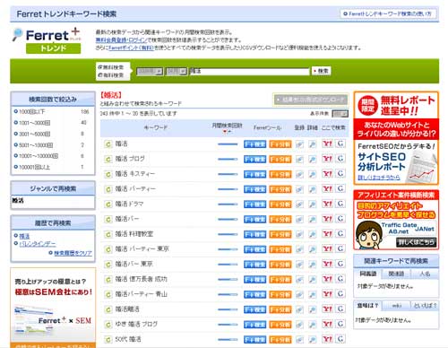Filter by 3001〜5000回 search count
The image size is (448, 348).
34,134
